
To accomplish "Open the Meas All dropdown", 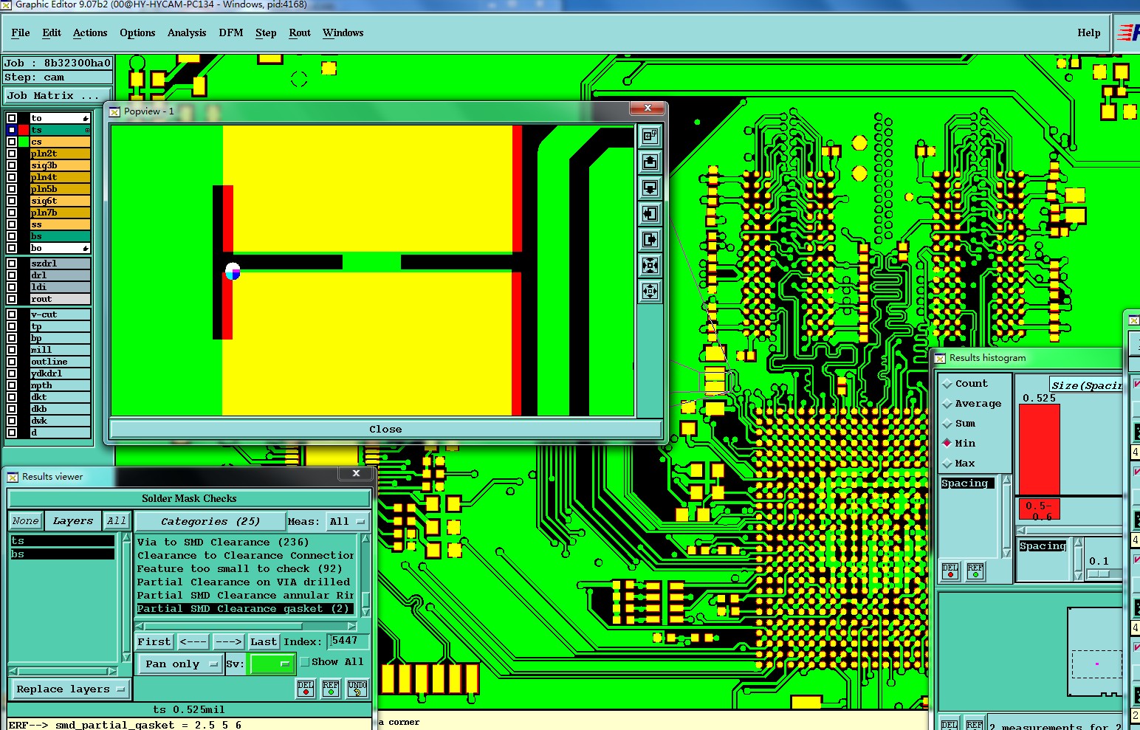I will [348, 521].
